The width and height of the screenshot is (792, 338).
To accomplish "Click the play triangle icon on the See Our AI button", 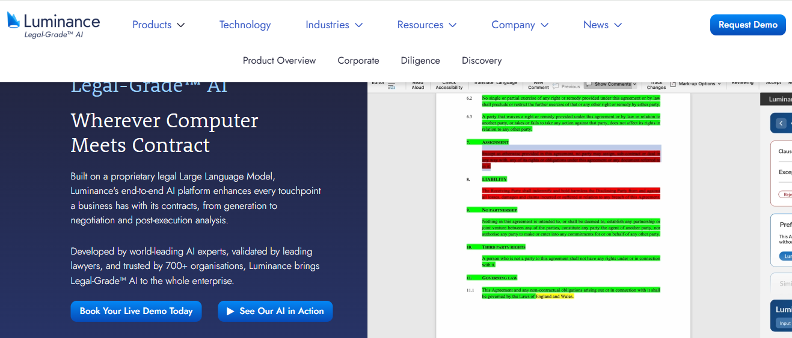I will point(230,311).
